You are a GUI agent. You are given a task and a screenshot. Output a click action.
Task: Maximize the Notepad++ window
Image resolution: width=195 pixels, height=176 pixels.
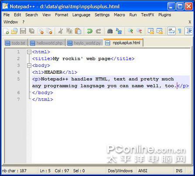180,6
